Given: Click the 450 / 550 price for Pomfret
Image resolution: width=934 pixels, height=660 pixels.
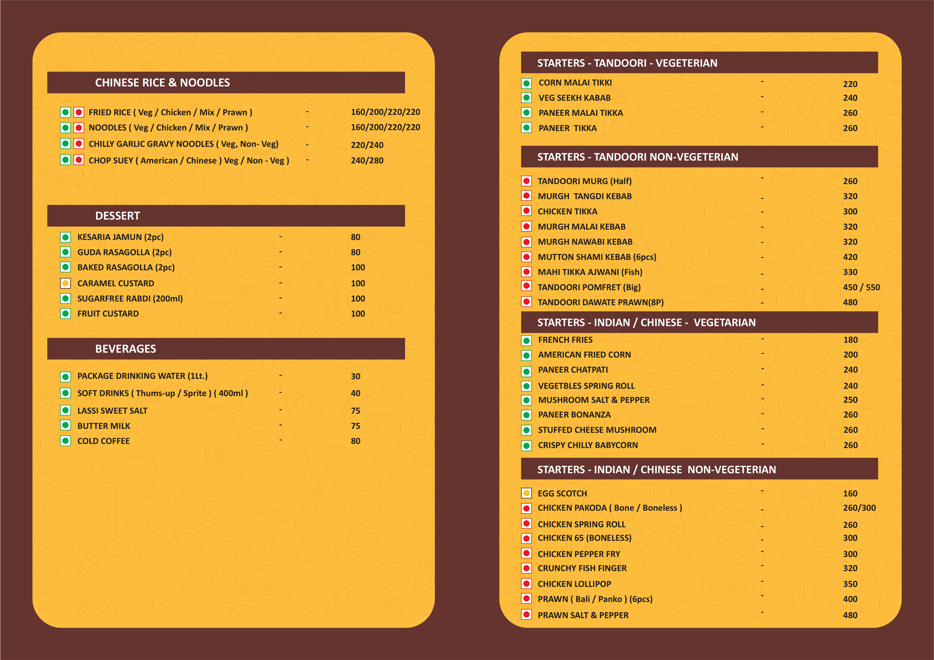Looking at the screenshot, I should pos(861,287).
